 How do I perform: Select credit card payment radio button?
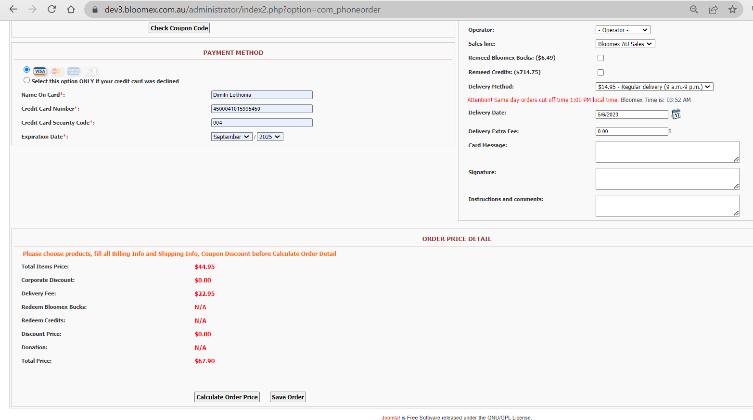point(27,70)
